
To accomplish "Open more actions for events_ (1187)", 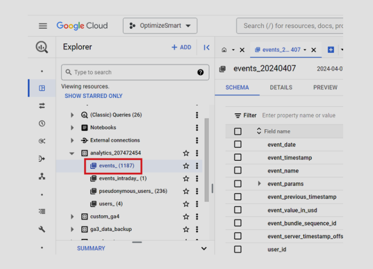I will coord(197,166).
